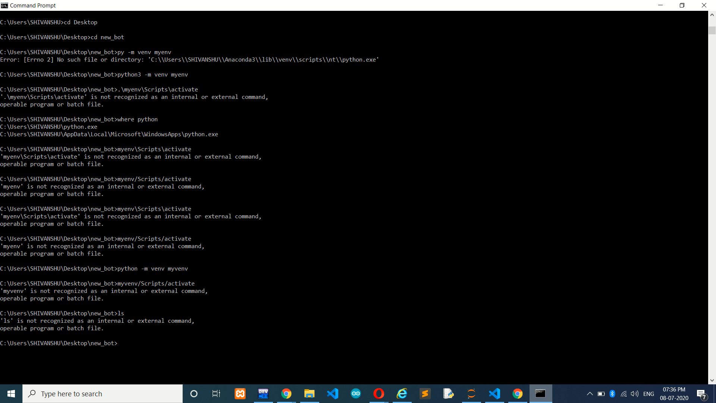Open Opera browser from taskbar

point(379,393)
